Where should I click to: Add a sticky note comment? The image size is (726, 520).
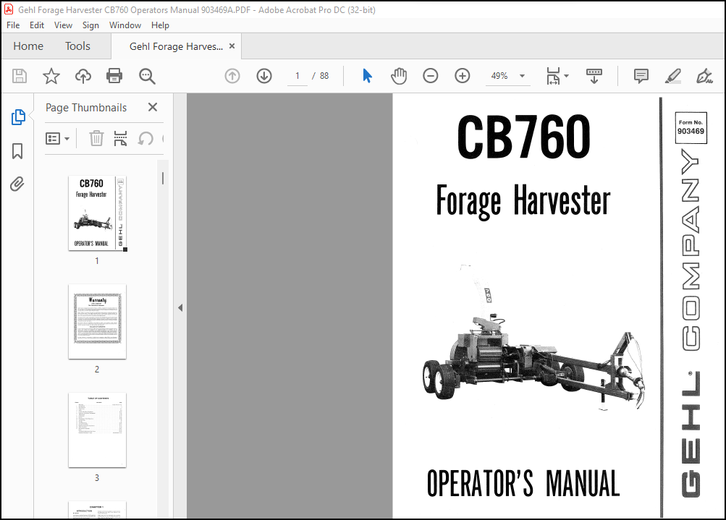coord(641,76)
